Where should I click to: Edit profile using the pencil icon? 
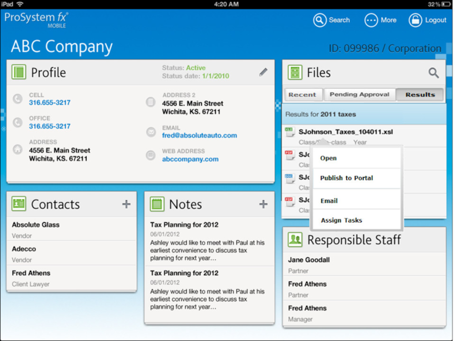pyautogui.click(x=263, y=72)
